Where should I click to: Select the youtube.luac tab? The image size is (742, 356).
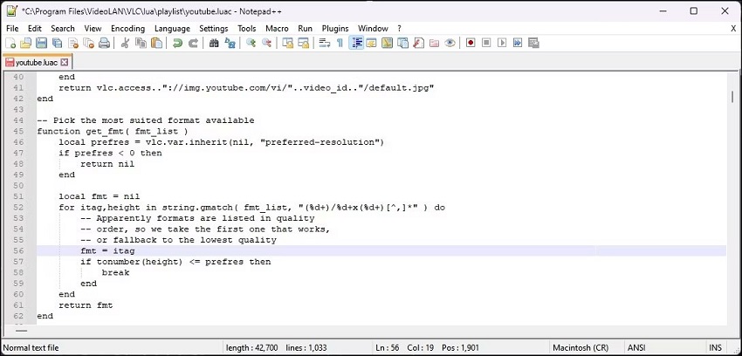click(x=37, y=63)
